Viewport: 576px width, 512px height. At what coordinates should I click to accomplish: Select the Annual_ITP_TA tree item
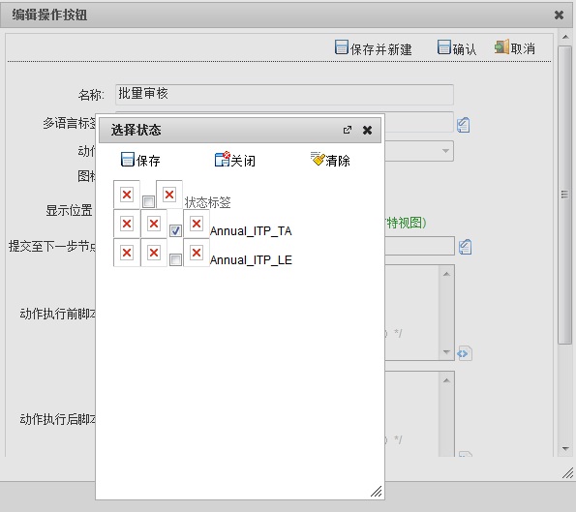(x=251, y=231)
